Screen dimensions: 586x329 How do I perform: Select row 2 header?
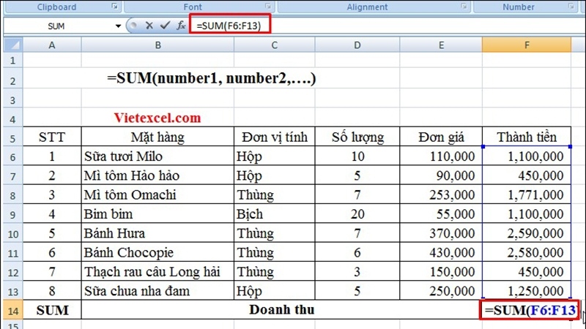[13, 80]
